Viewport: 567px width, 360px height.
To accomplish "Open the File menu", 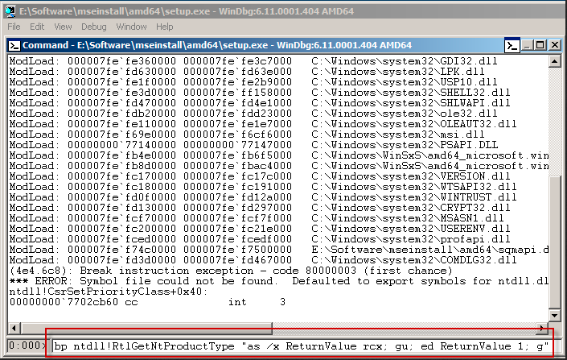I will (14, 27).
